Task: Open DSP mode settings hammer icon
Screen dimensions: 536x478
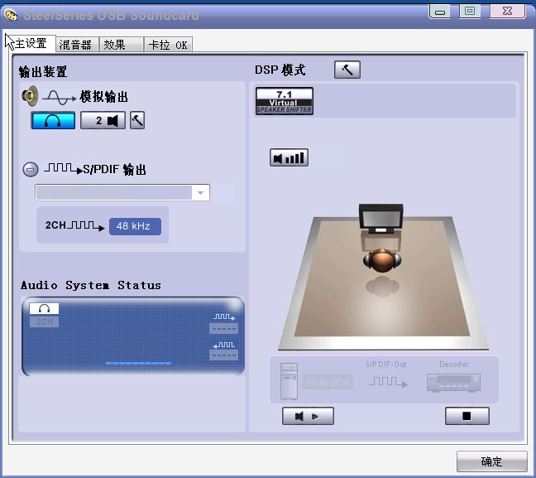Action: 347,70
